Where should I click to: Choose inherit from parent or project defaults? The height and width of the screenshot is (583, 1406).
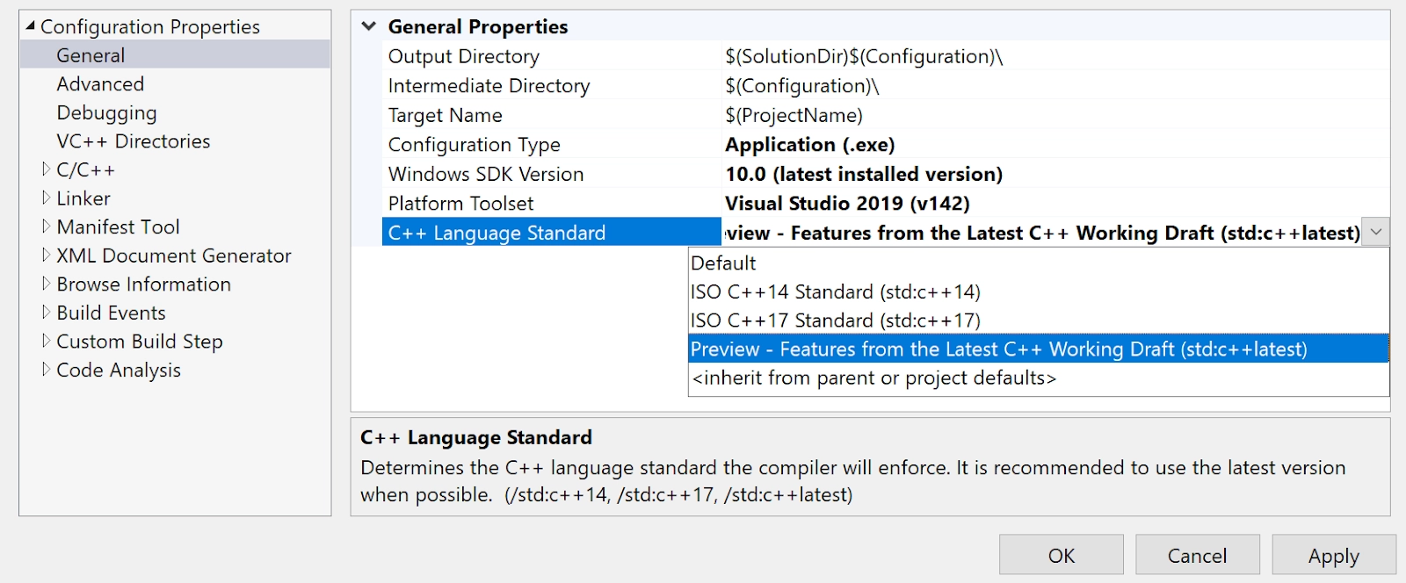click(x=1039, y=378)
